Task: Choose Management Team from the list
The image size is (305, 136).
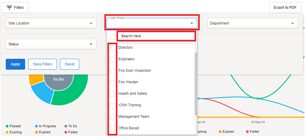Action: click(133, 117)
